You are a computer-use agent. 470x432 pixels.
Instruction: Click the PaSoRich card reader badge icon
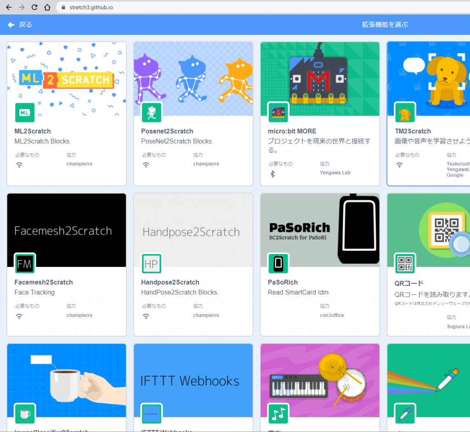(x=278, y=264)
